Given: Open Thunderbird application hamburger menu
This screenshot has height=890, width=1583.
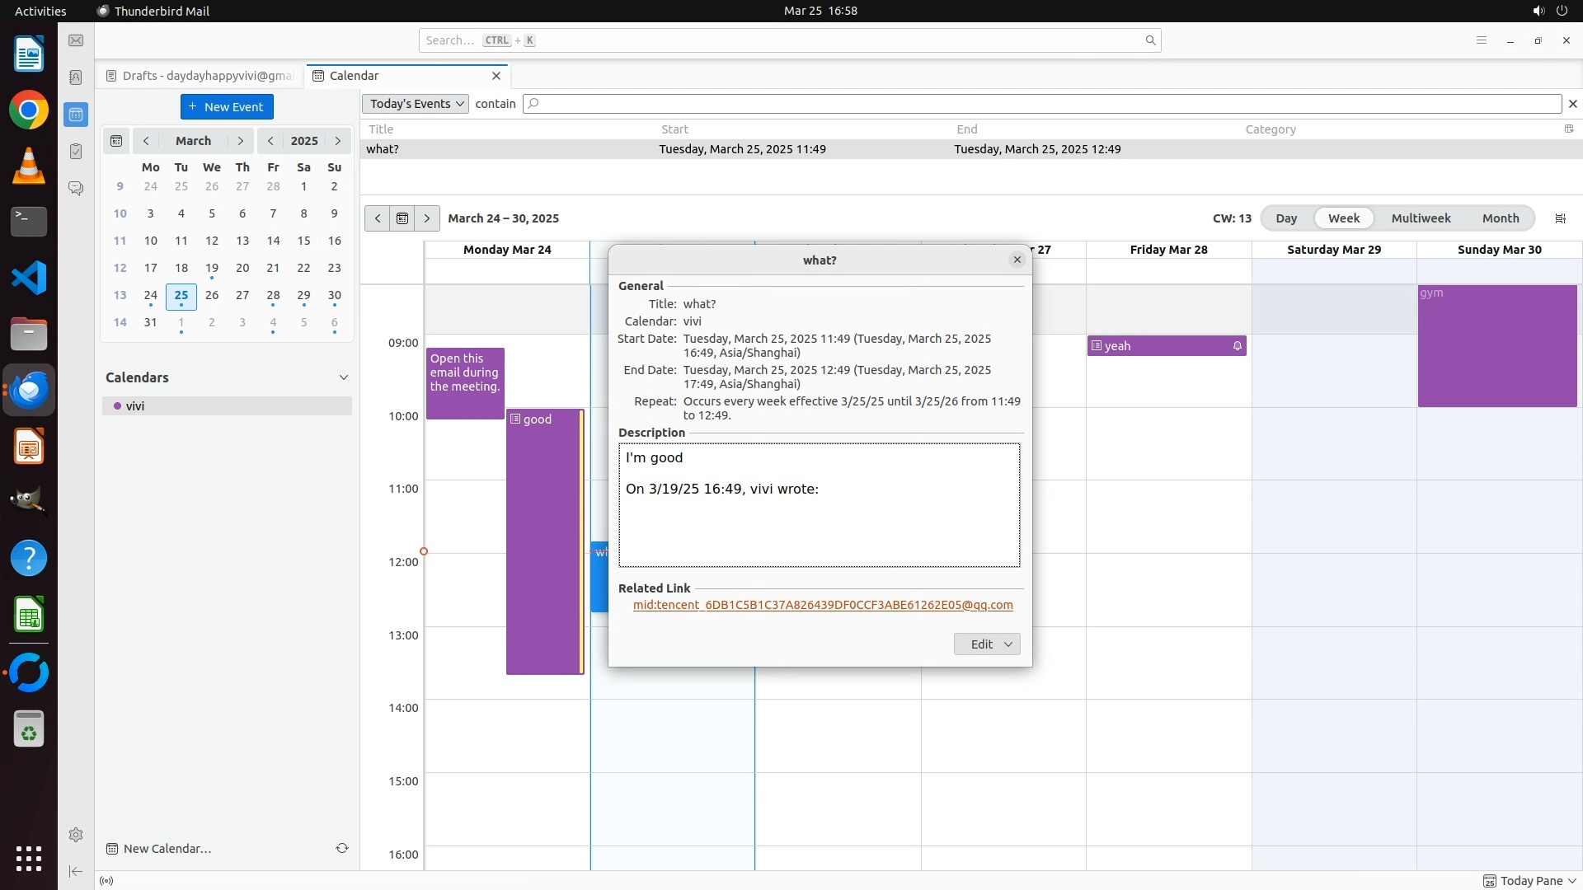Looking at the screenshot, I should [1481, 40].
